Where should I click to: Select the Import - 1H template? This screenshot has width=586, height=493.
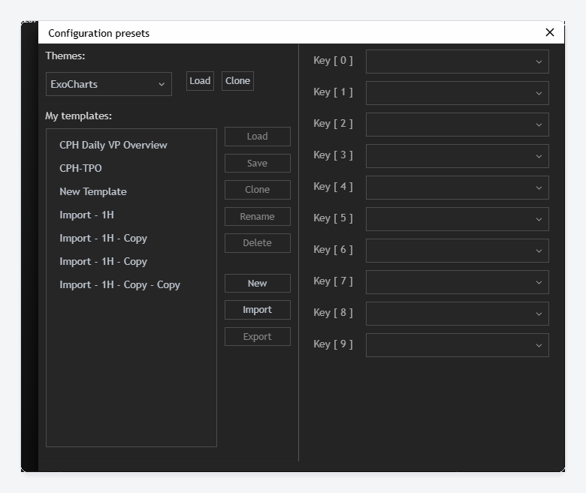86,215
